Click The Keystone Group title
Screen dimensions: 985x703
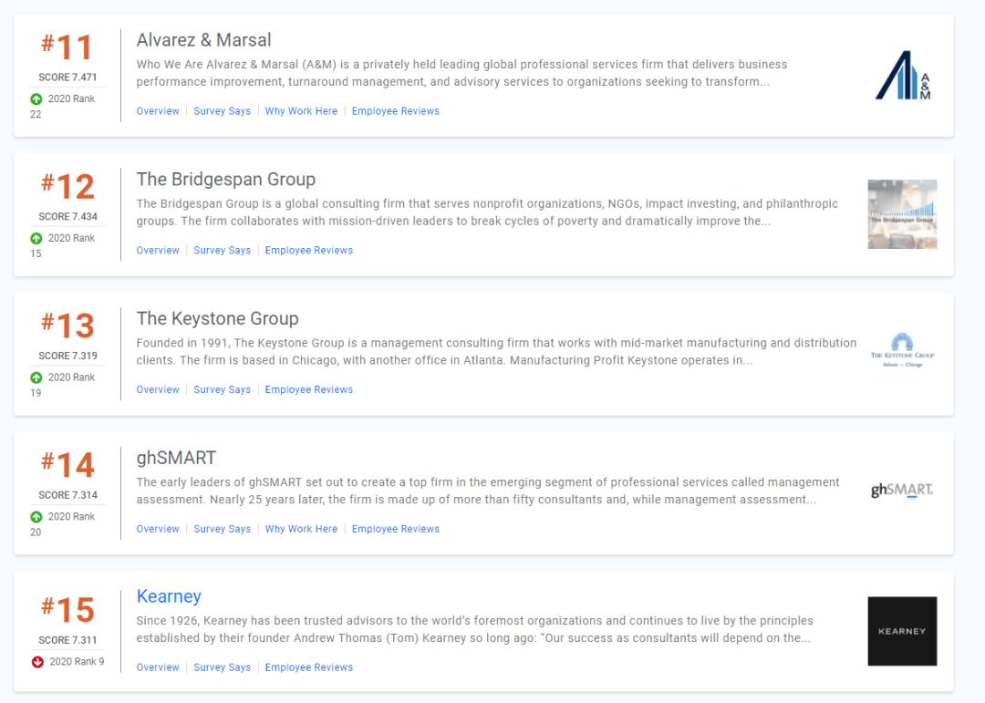tap(217, 319)
